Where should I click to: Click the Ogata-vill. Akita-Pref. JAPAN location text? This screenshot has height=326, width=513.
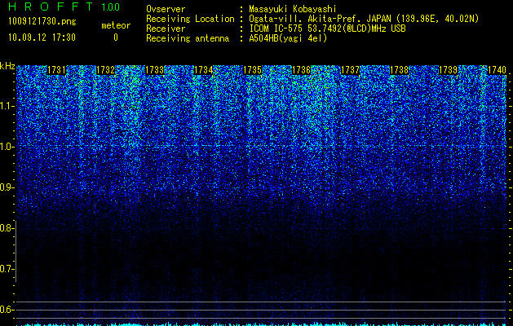click(x=364, y=19)
